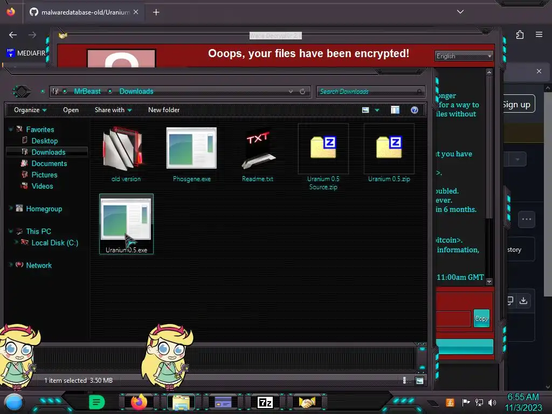Select Uranium 0.5.exe file
The width and height of the screenshot is (552, 414).
click(126, 224)
